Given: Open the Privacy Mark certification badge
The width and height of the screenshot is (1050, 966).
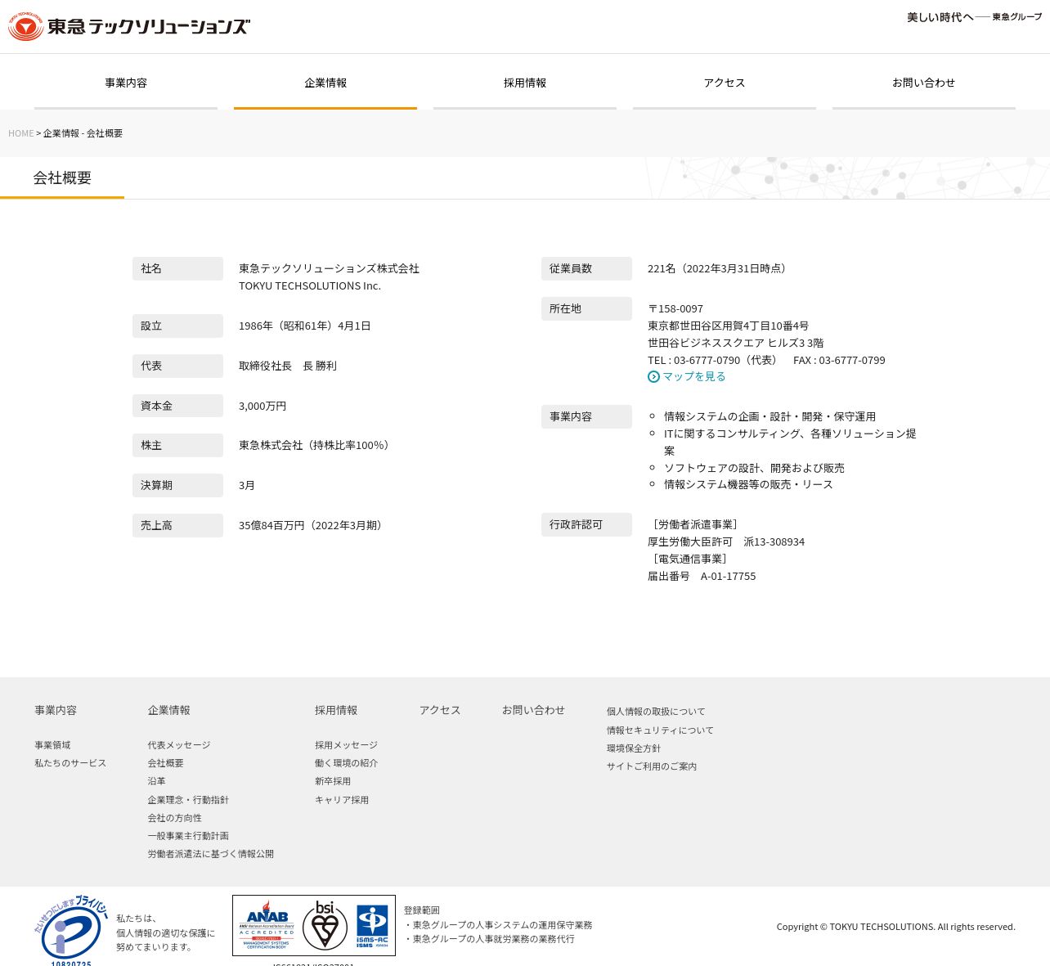Looking at the screenshot, I should [71, 930].
